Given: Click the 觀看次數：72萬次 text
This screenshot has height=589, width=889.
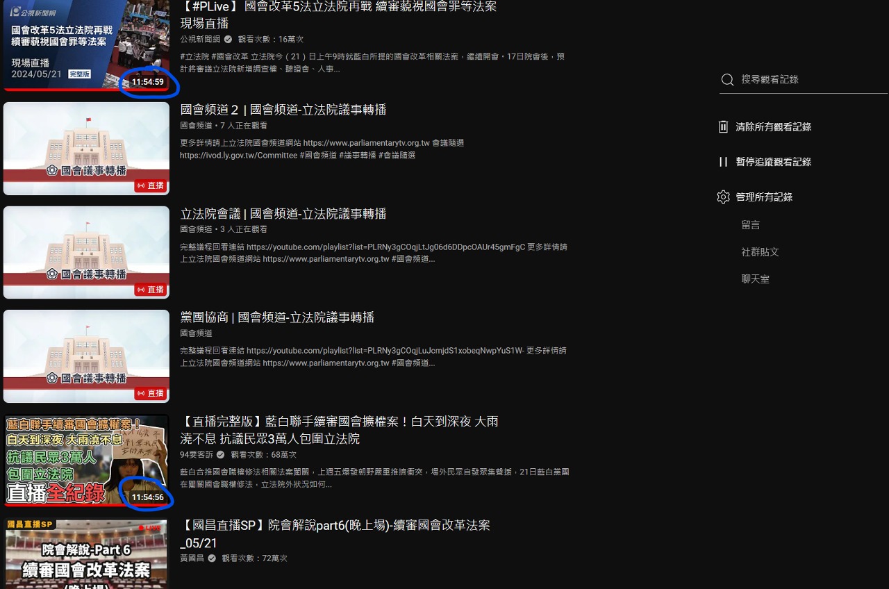Looking at the screenshot, I should (x=254, y=558).
